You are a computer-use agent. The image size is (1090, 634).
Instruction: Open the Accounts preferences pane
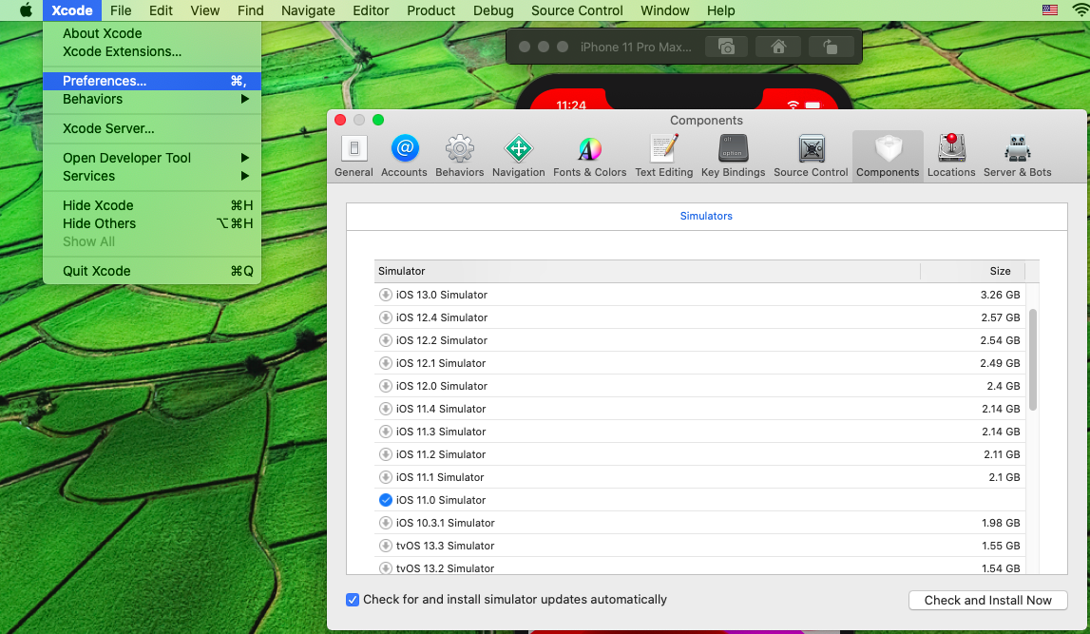404,156
